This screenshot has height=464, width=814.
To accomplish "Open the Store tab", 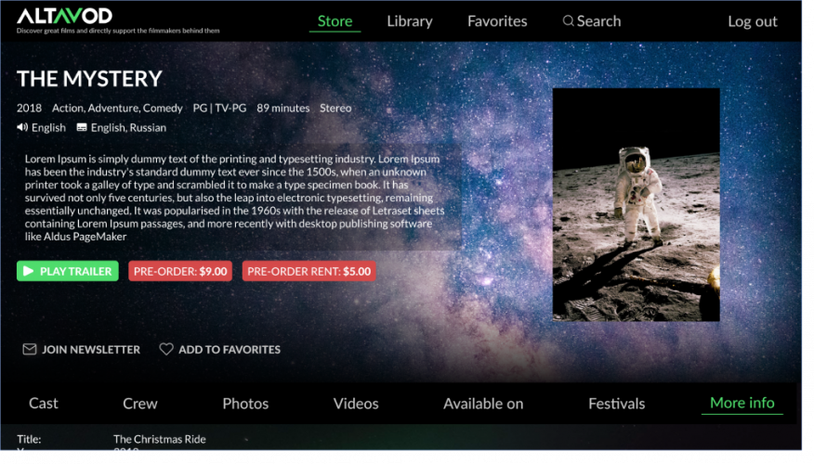I will coord(335,21).
